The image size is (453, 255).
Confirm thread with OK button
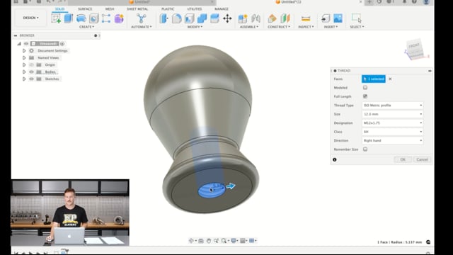[403, 159]
